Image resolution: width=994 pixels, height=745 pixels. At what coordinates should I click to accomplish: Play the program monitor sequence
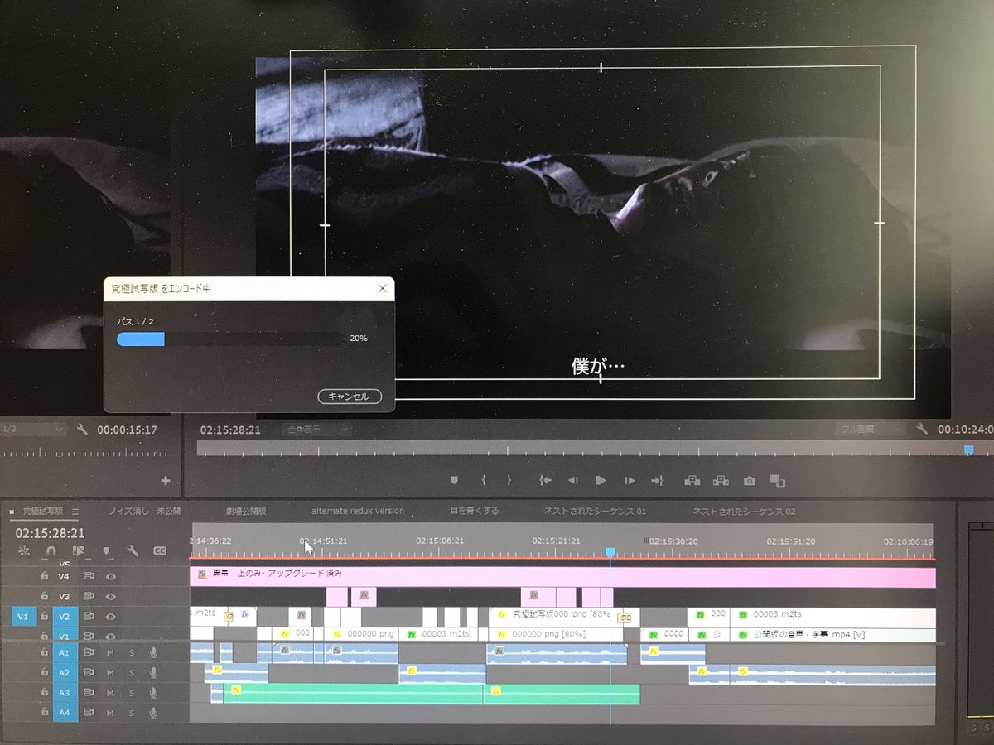(601, 480)
